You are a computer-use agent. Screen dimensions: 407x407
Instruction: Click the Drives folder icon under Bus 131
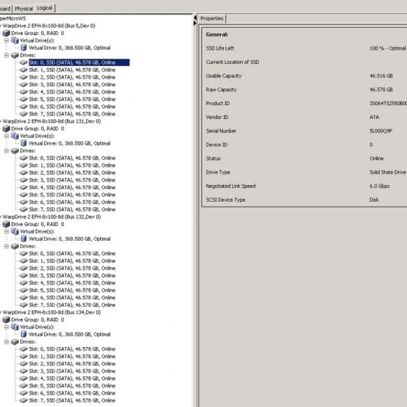click(15, 151)
